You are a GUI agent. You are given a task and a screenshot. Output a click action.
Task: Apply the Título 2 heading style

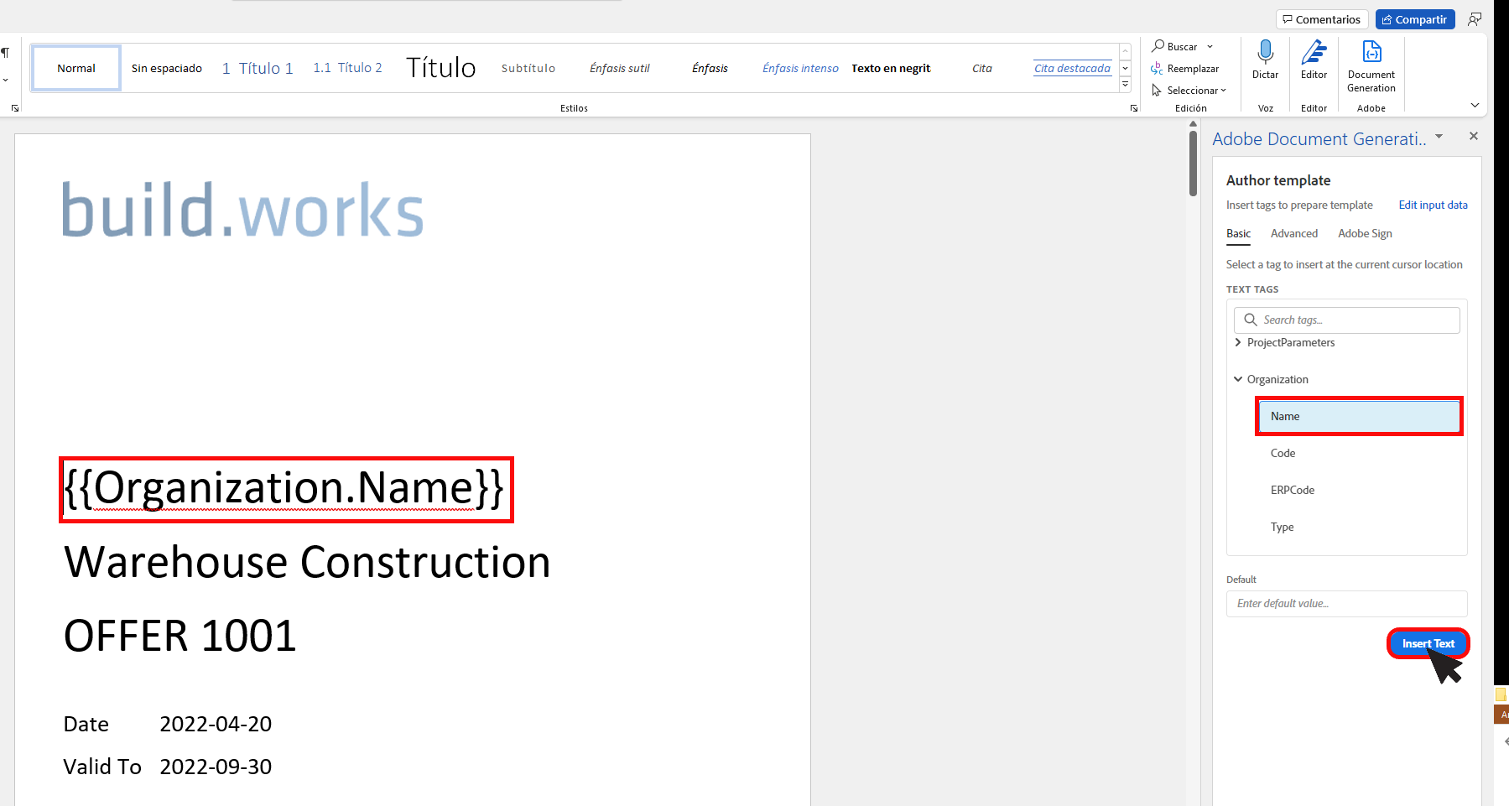347,68
